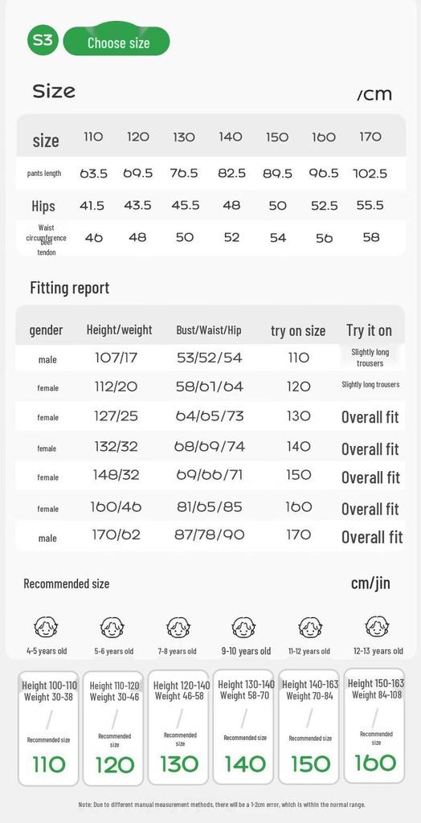
Task: Click the Height/weight column header
Action: [119, 330]
